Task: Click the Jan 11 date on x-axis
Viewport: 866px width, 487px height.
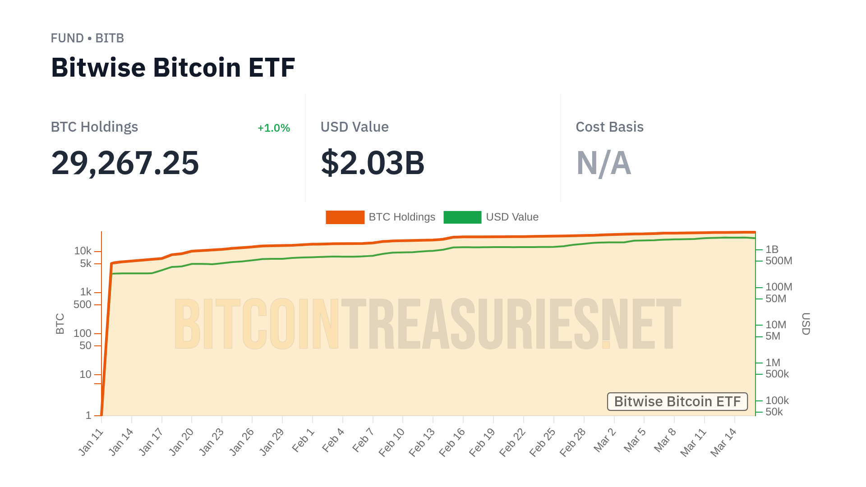Action: point(91,442)
